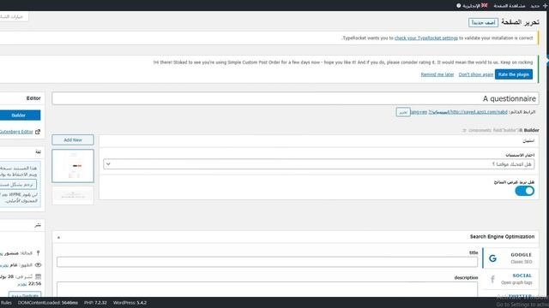Click the permalink edit button
The height and width of the screenshot is (308, 549).
click(403, 112)
